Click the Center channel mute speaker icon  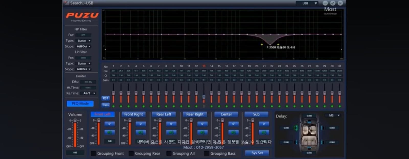(233, 132)
